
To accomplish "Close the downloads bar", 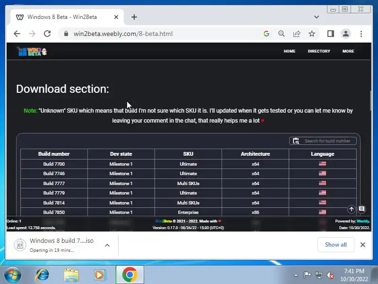I will tap(362, 245).
